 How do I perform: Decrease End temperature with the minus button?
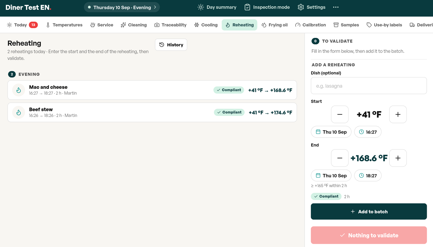[x=340, y=158]
